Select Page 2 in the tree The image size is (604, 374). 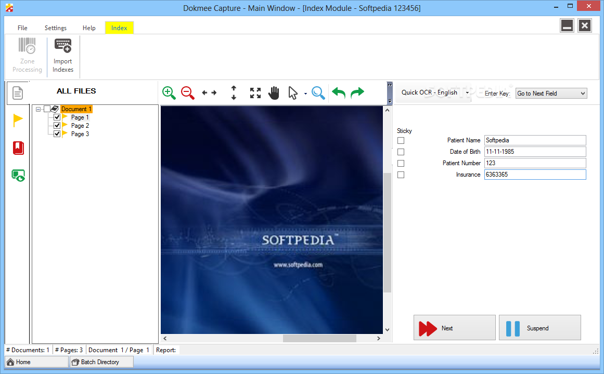point(80,125)
